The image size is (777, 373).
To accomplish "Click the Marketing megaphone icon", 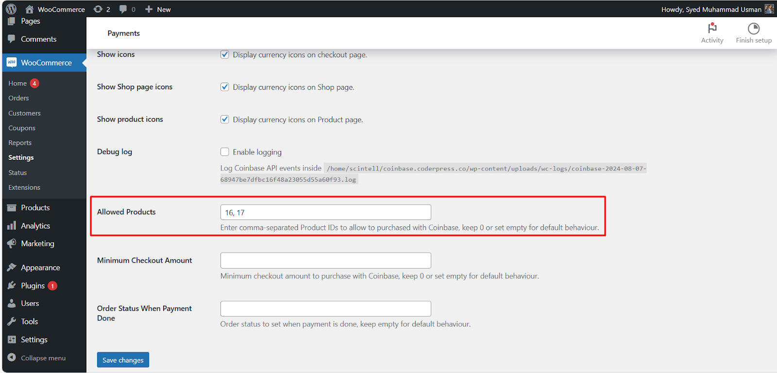I will click(x=12, y=243).
